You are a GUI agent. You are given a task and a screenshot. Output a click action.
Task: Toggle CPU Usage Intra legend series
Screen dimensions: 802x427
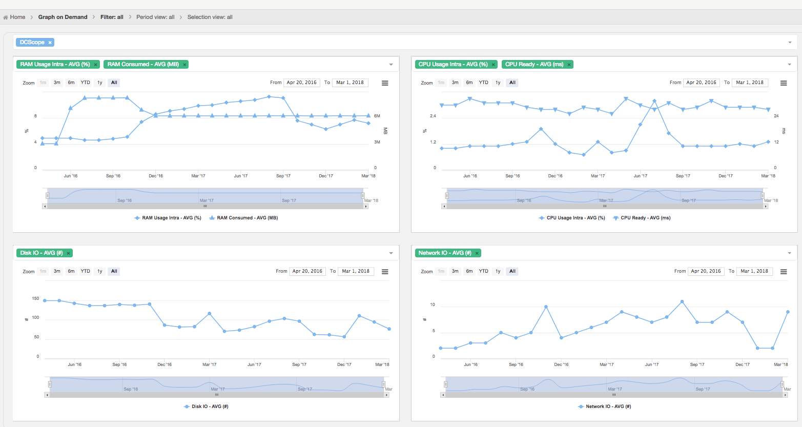point(572,218)
